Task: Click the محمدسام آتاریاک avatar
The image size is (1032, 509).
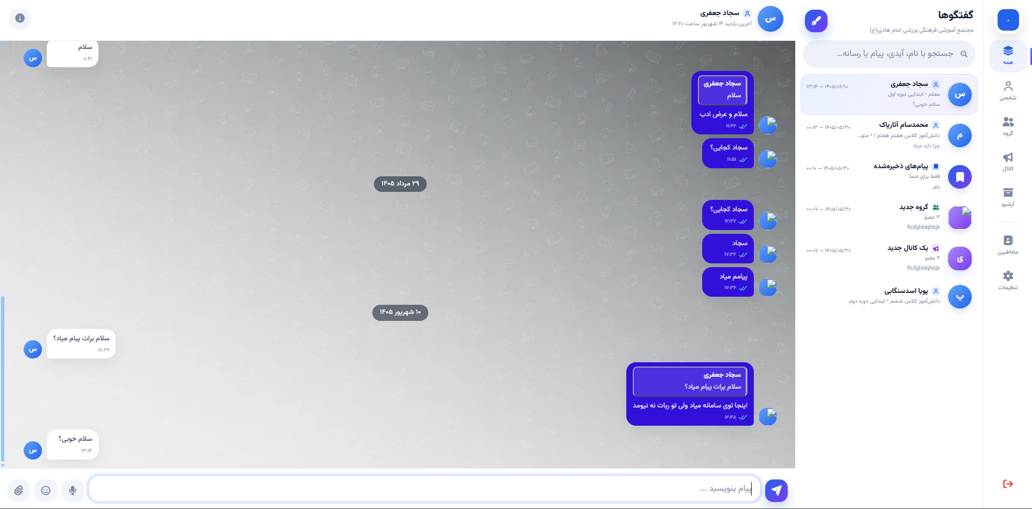Action: (960, 135)
